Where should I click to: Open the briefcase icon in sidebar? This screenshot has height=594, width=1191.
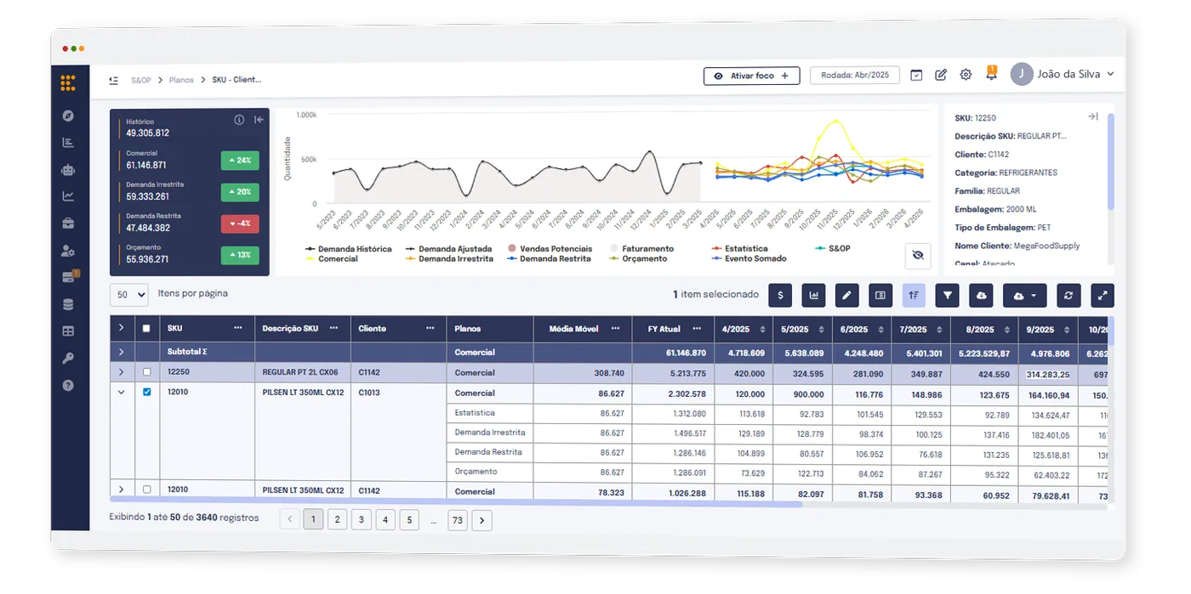pyautogui.click(x=68, y=223)
